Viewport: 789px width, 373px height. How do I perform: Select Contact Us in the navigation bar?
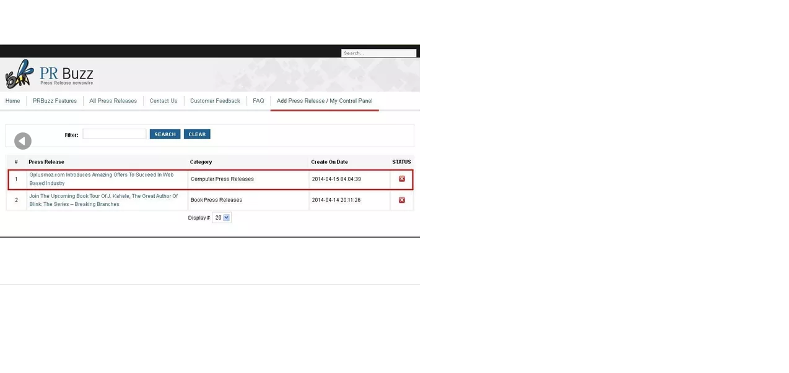[163, 101]
